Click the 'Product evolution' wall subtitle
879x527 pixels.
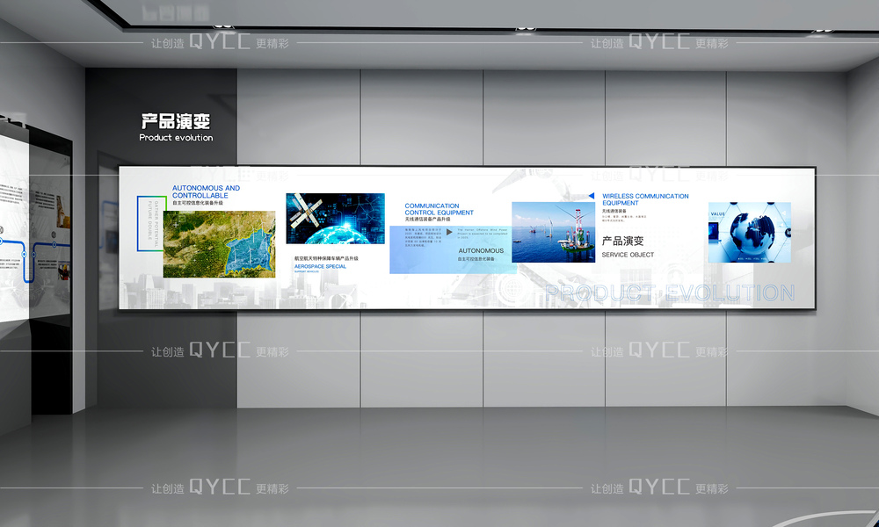point(176,138)
